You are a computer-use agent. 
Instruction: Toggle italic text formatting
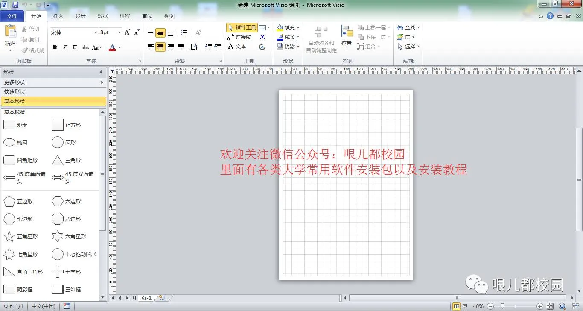[x=64, y=47]
